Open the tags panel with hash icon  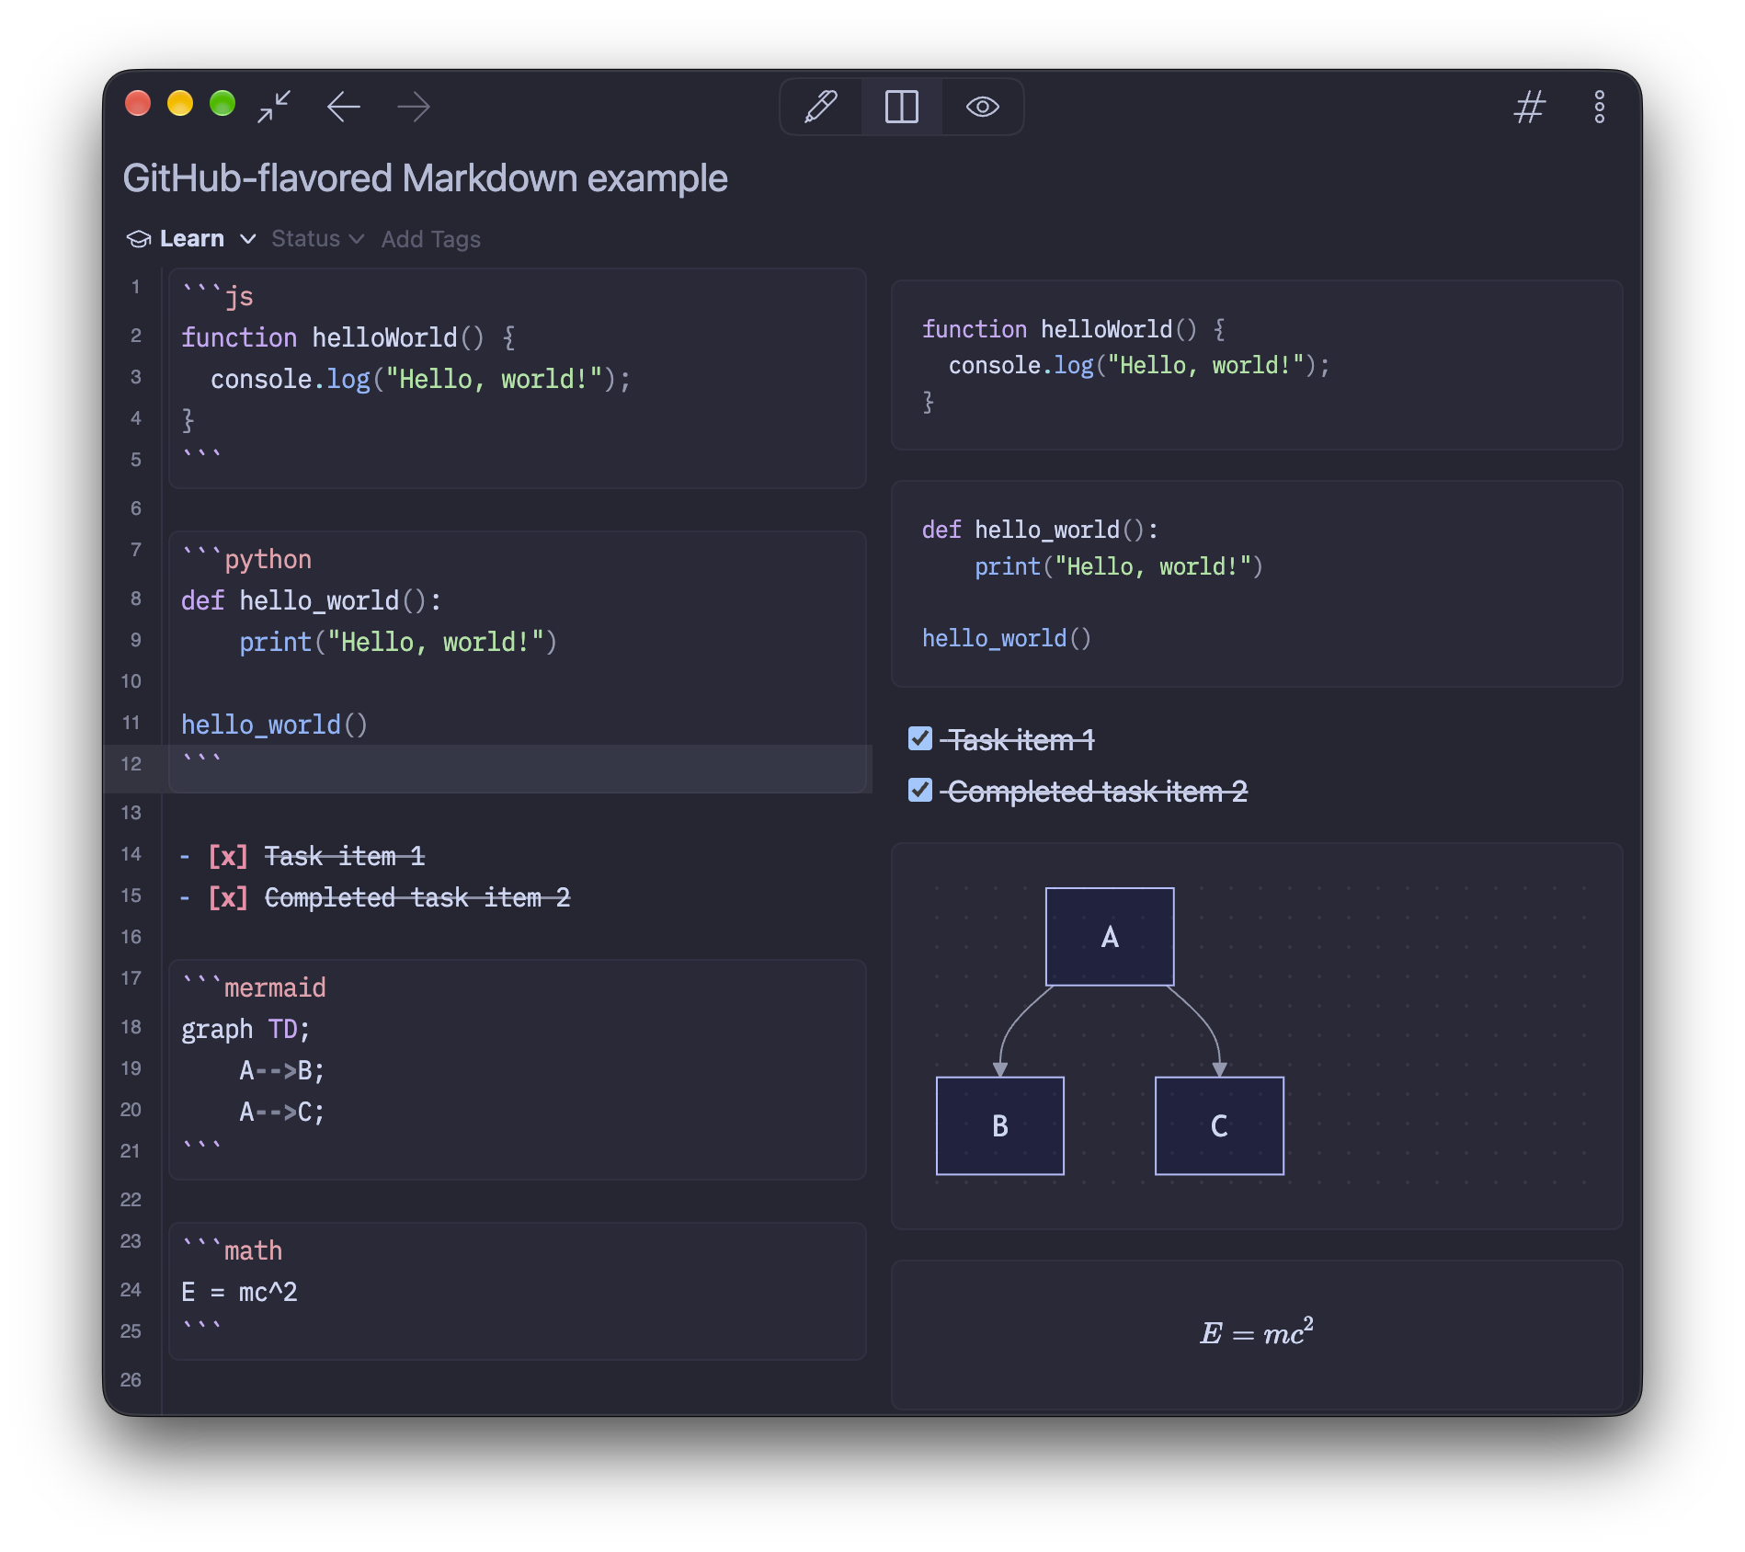(x=1530, y=107)
